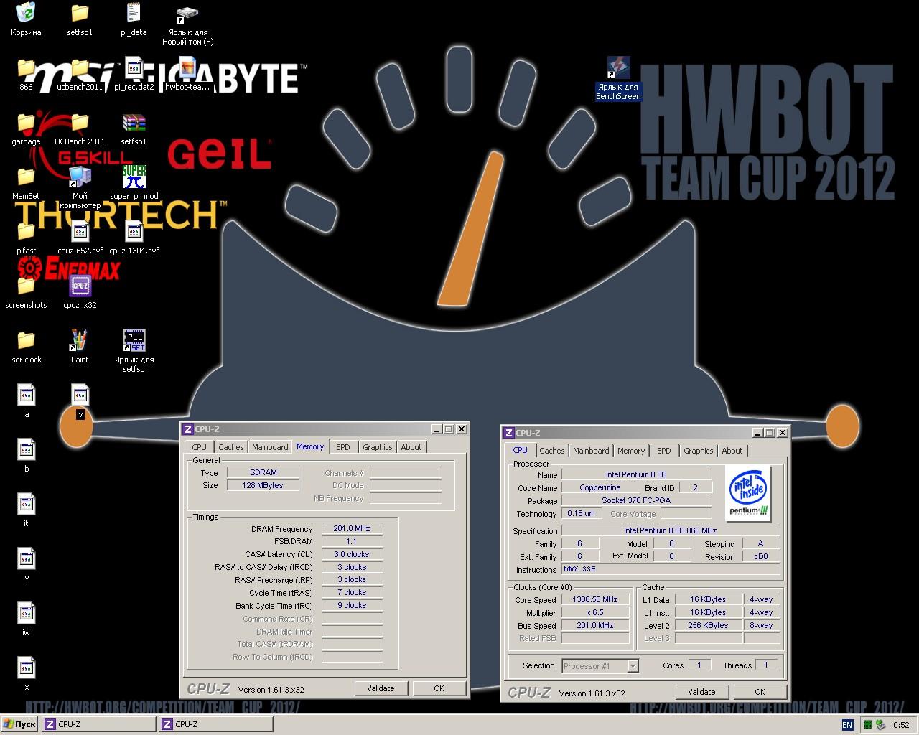Open the Processor #1 selection dropdown
This screenshot has height=735, width=919.
[633, 666]
